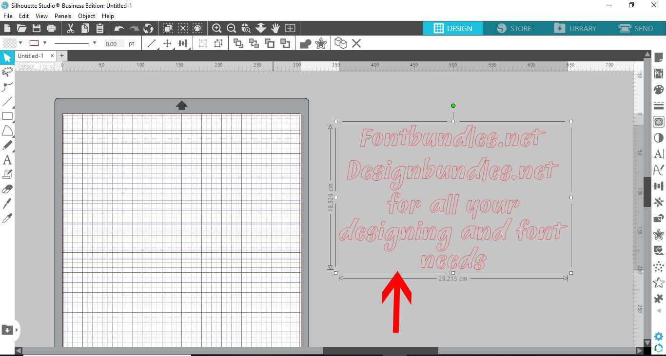
Task: Open the Trace panel
Action: coord(658,121)
